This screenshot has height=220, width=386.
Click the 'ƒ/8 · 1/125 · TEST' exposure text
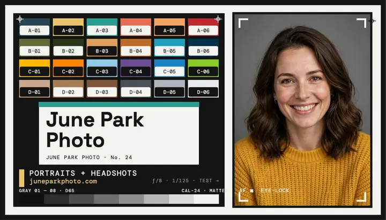(182, 181)
